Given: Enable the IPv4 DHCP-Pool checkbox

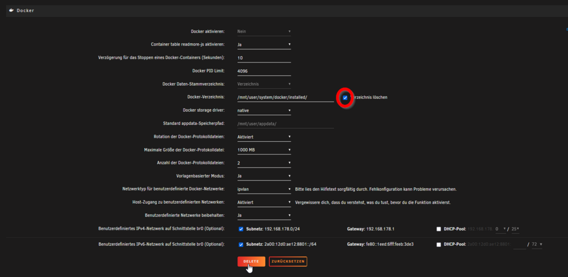Looking at the screenshot, I should [x=438, y=229].
